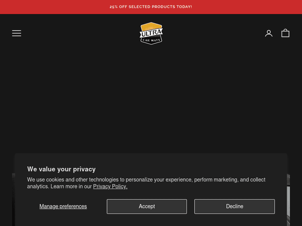
Task: Click the empty dark hero area
Action: 151,100
